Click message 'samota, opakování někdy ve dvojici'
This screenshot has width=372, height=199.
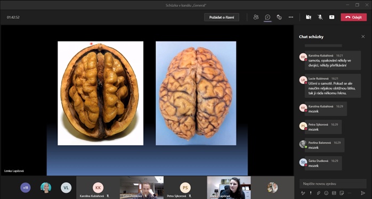pos(333,61)
